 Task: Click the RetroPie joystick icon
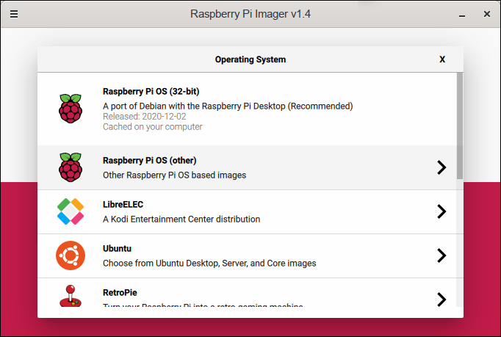click(71, 296)
